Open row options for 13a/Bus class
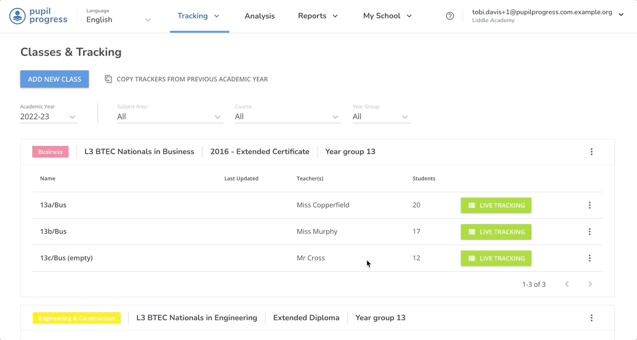The height and width of the screenshot is (340, 637). (590, 205)
